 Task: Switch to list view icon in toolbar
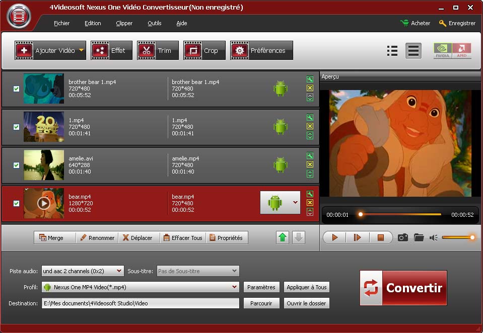(x=392, y=51)
